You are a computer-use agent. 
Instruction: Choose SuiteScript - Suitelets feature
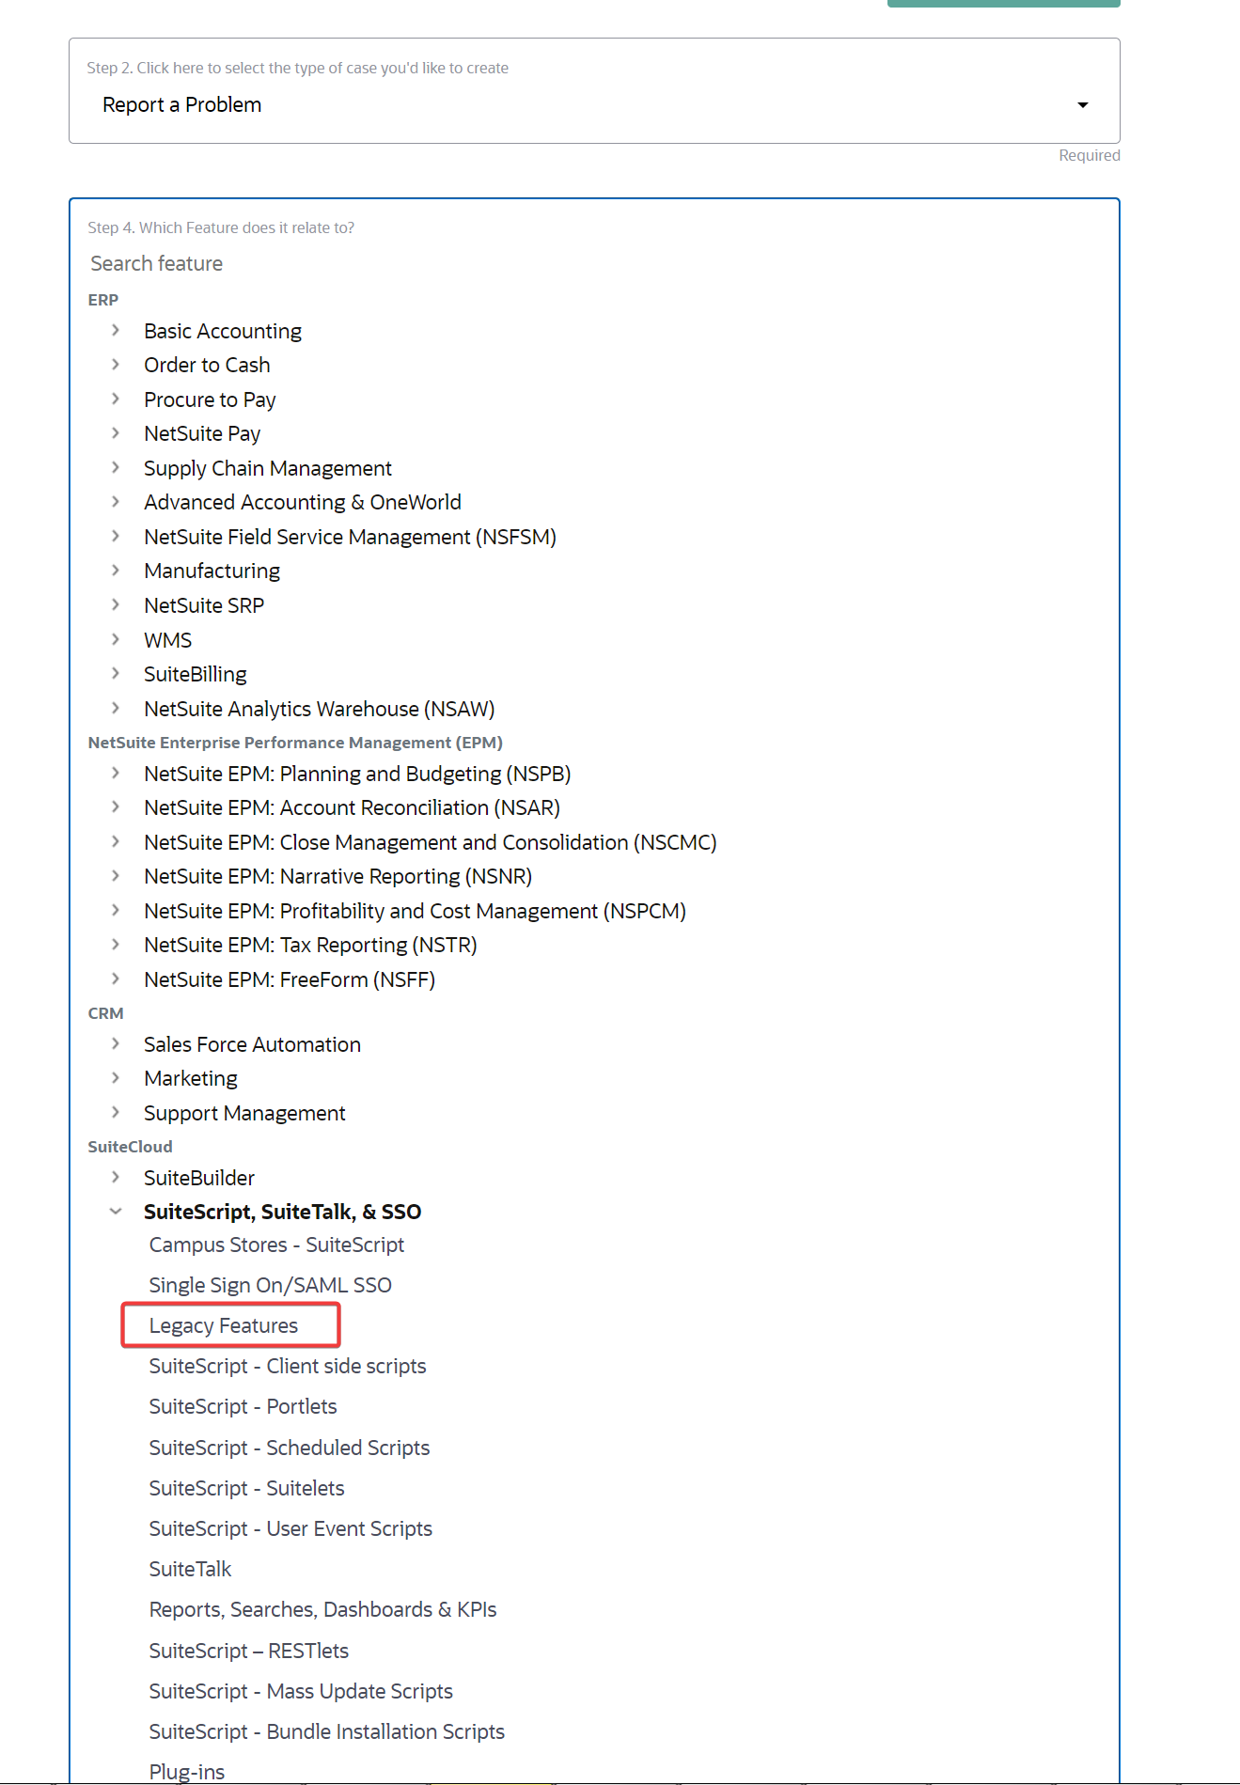point(247,1488)
